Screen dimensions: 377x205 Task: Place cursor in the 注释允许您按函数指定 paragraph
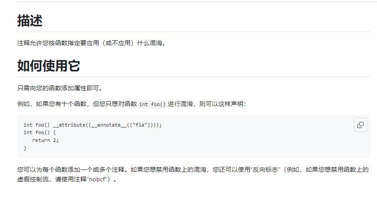(x=92, y=43)
